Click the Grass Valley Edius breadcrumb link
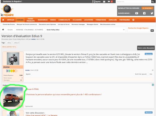This screenshot has width=156, height=116. [x=53, y=30]
